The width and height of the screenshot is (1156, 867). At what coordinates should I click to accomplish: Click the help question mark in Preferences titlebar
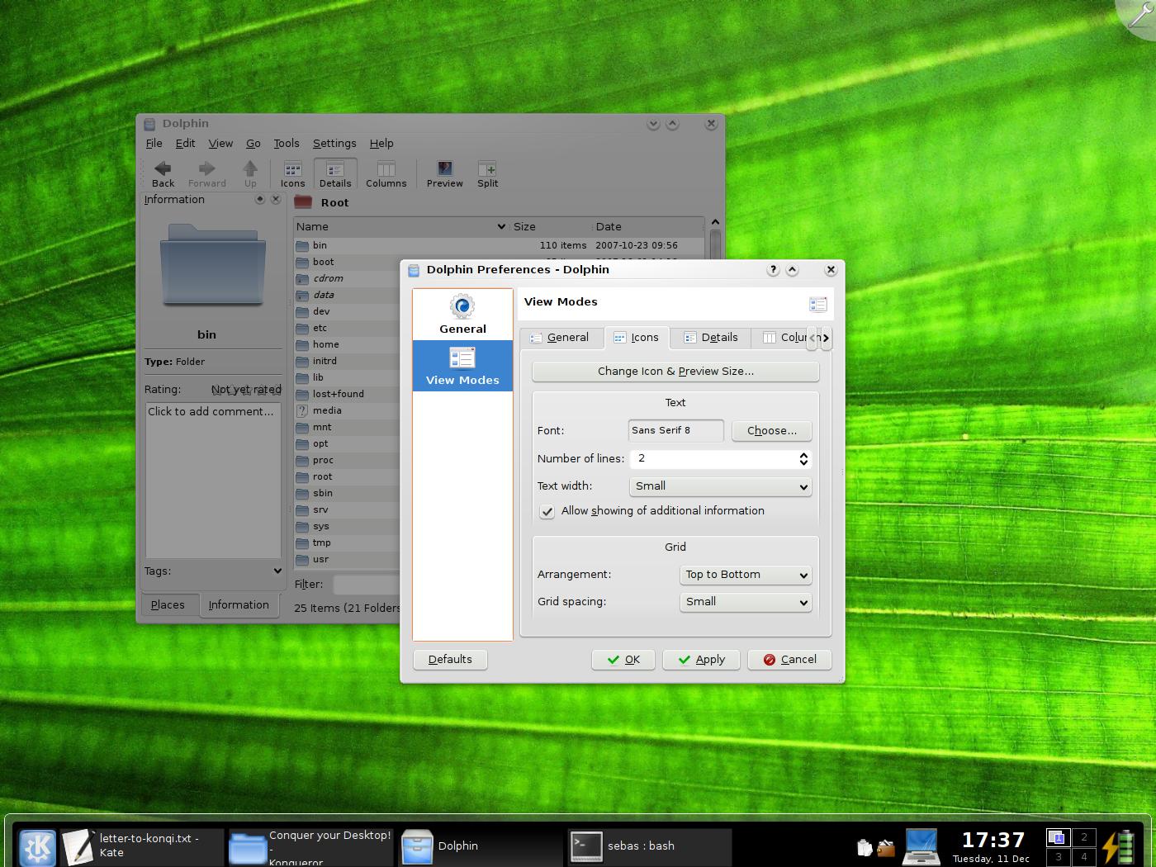point(773,269)
